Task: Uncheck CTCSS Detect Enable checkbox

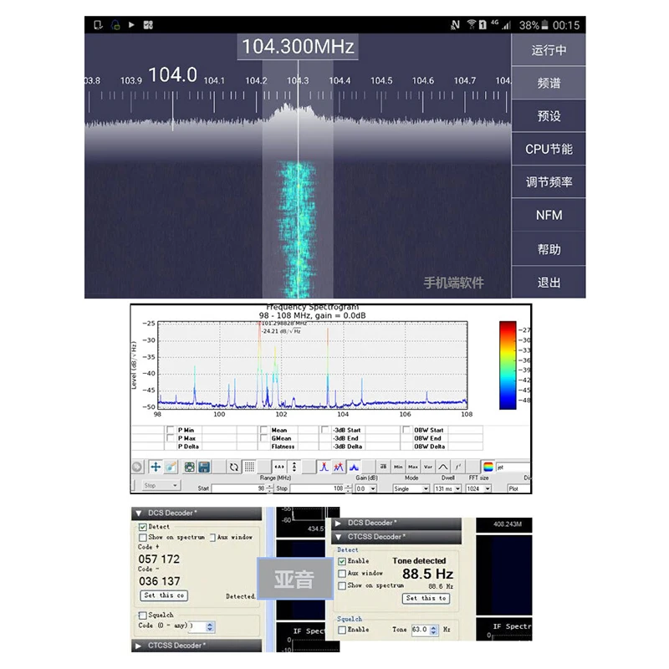Action: coord(342,561)
